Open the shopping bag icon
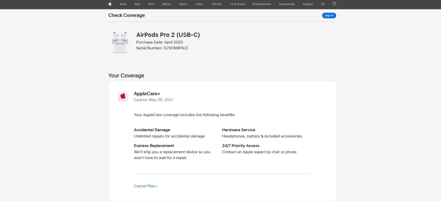The image size is (441, 201). 335,4
